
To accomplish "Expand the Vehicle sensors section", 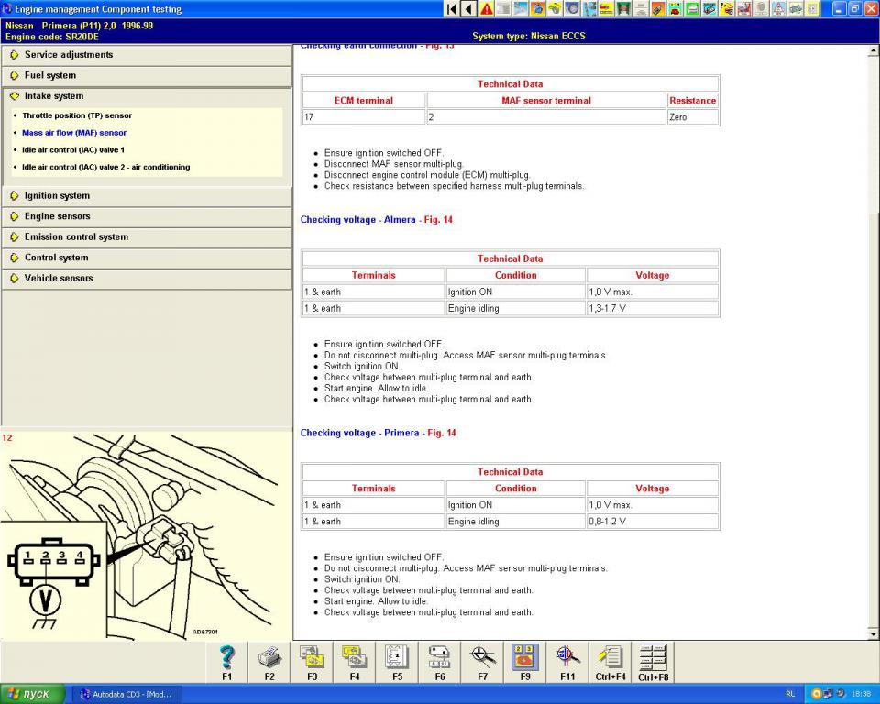I will click(x=147, y=279).
